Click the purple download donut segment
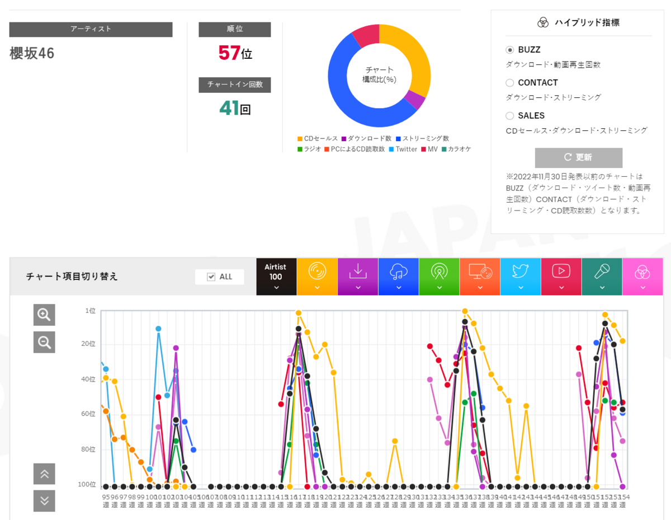The image size is (671, 520). click(x=414, y=100)
